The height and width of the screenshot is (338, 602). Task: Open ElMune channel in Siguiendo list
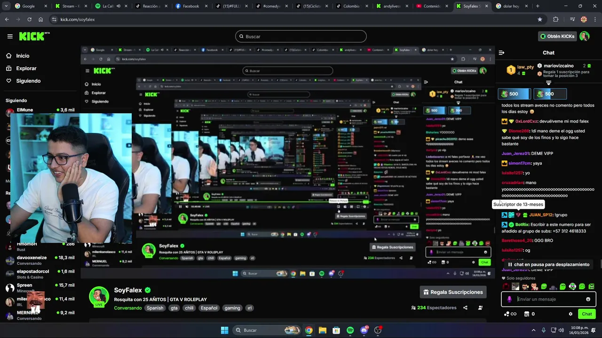40,110
